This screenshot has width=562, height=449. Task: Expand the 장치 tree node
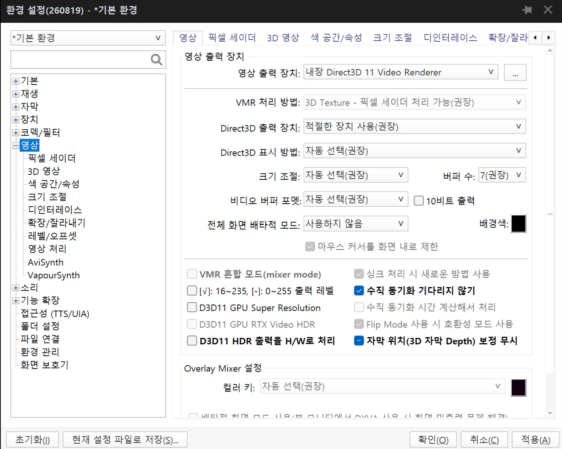tap(16, 119)
